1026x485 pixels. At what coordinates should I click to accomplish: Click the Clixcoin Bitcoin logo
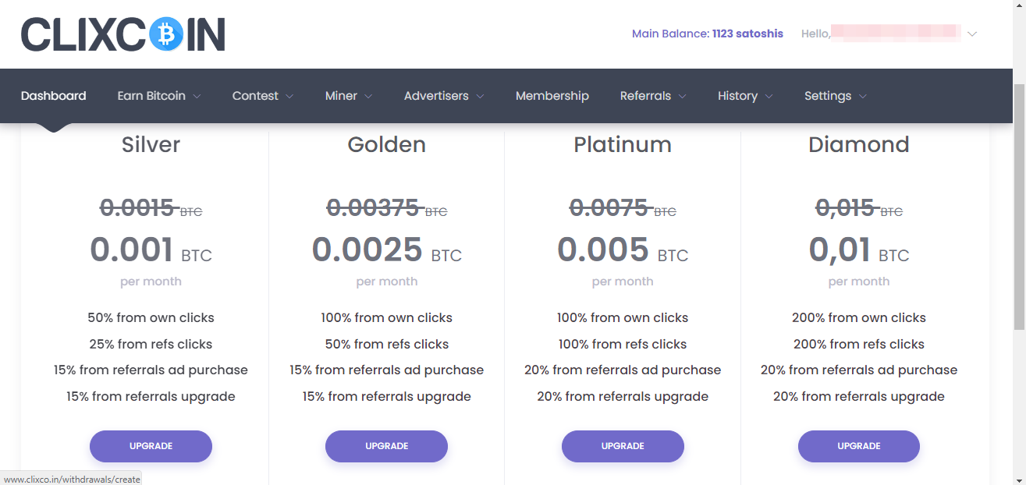click(x=123, y=34)
